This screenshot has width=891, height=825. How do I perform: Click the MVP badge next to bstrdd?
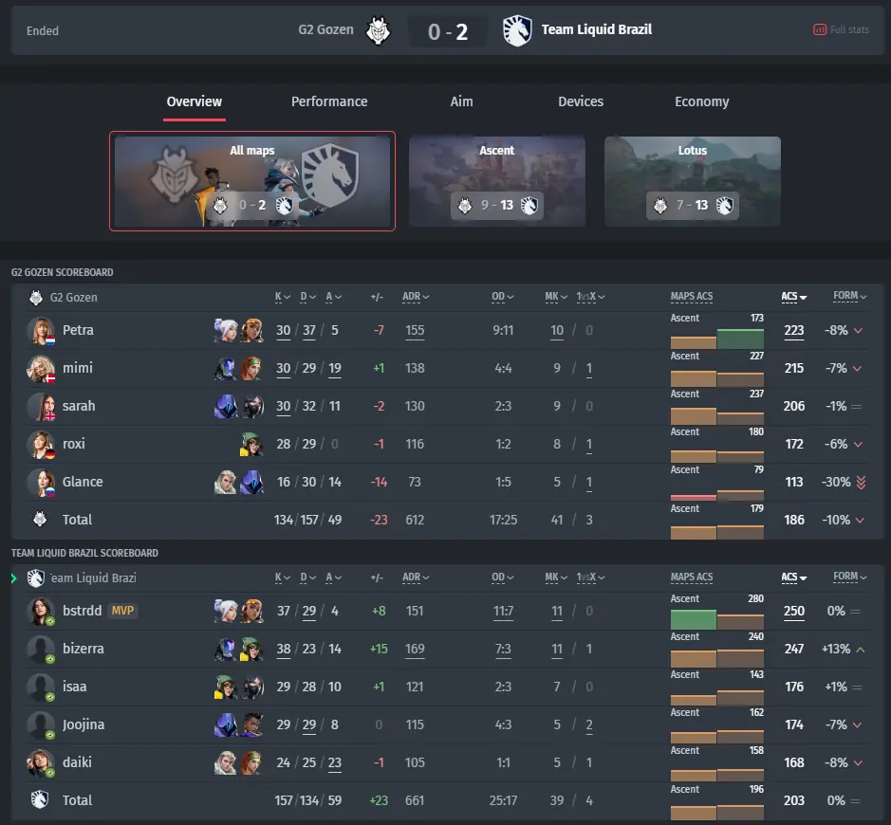point(122,611)
